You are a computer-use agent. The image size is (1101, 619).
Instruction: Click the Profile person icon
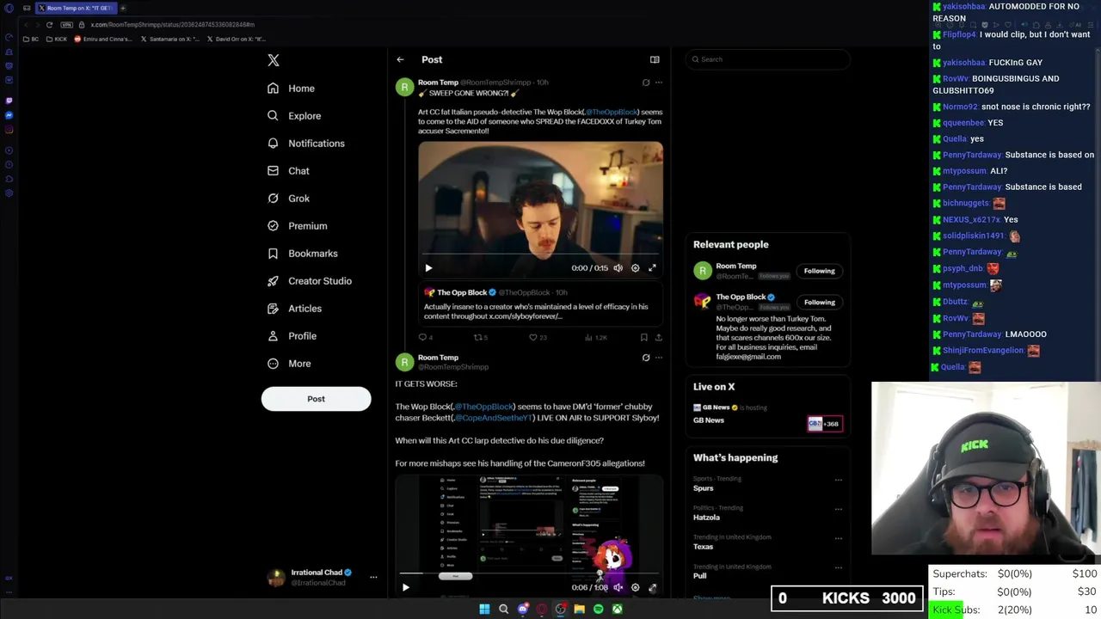273,336
